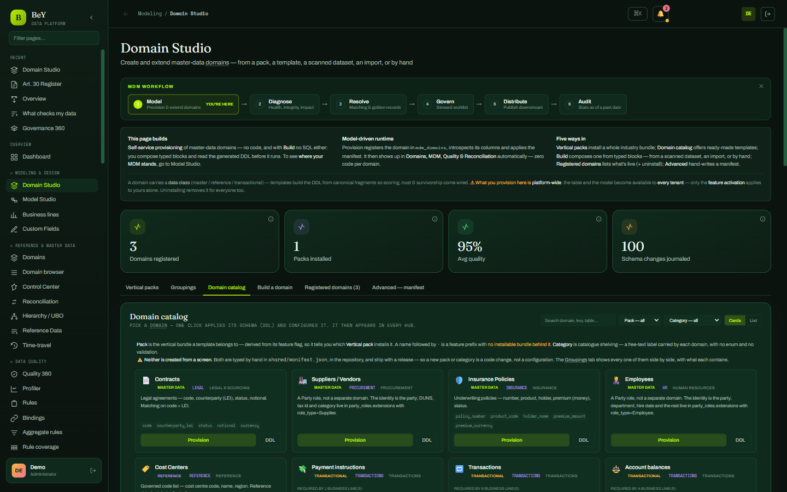Click the logout icon in top bar
Image resolution: width=787 pixels, height=492 pixels.
tap(768, 14)
